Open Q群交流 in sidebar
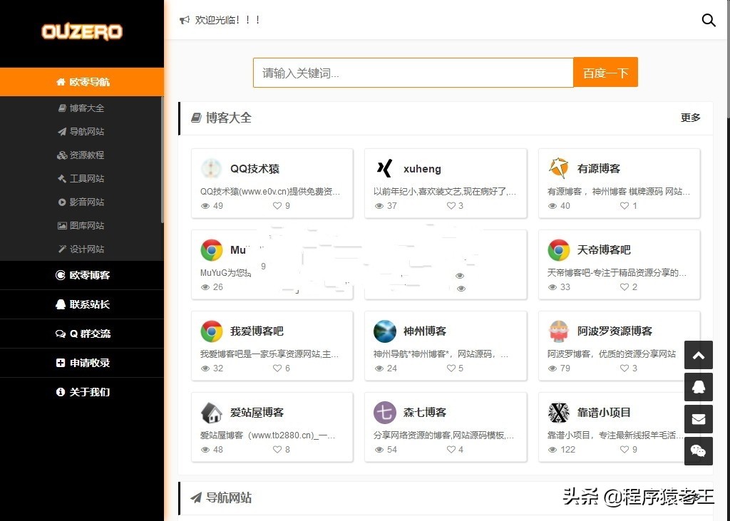 82,334
